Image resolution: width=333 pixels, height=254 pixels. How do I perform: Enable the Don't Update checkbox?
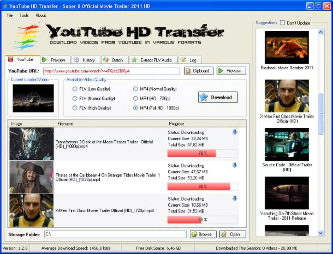[282, 23]
